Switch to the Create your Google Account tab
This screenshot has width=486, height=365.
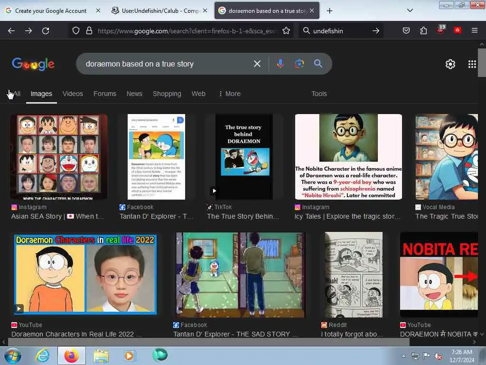tap(50, 11)
